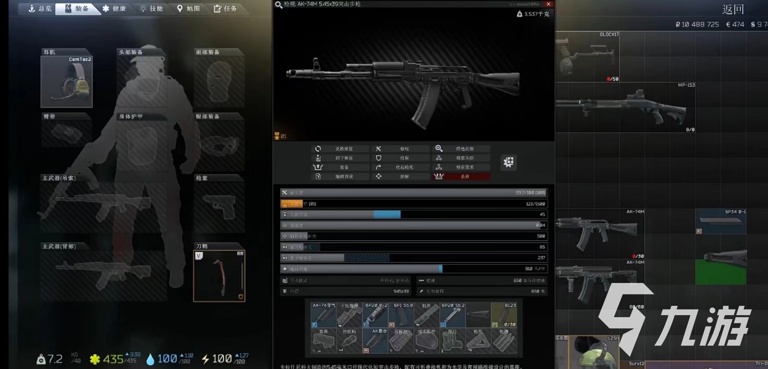Image resolution: width=768 pixels, height=369 pixels.
Task: Click 搜索关联 linked search action
Action: click(x=461, y=158)
